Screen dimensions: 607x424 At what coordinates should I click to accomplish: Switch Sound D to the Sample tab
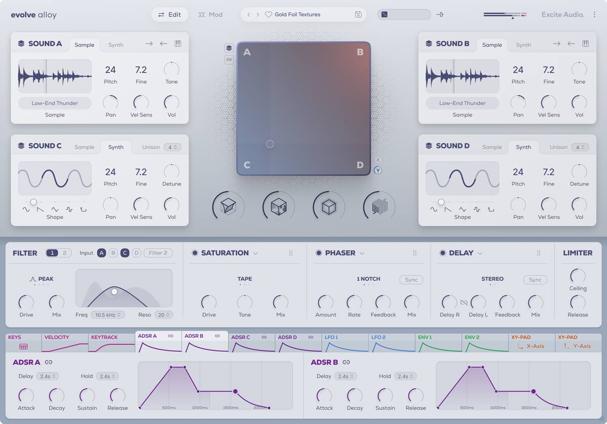(x=492, y=147)
